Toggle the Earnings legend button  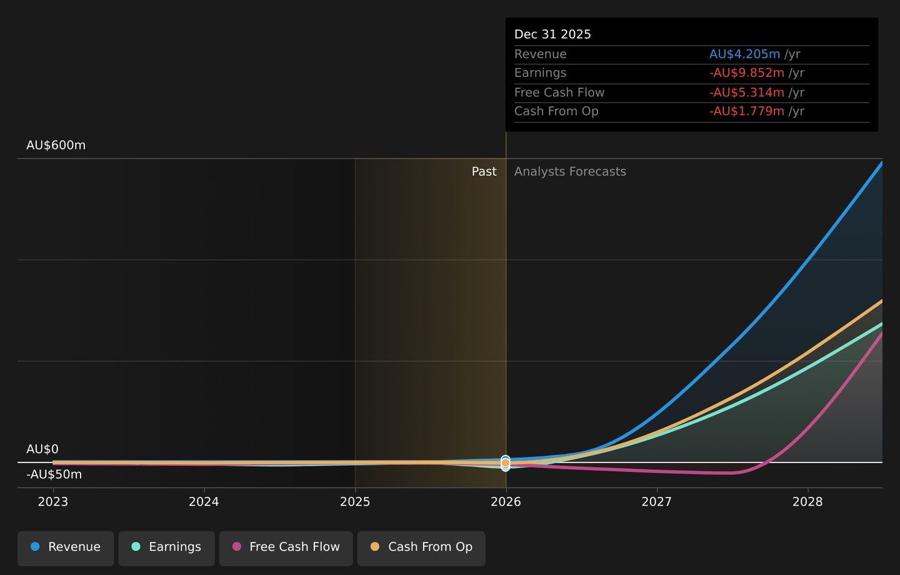[x=166, y=548]
